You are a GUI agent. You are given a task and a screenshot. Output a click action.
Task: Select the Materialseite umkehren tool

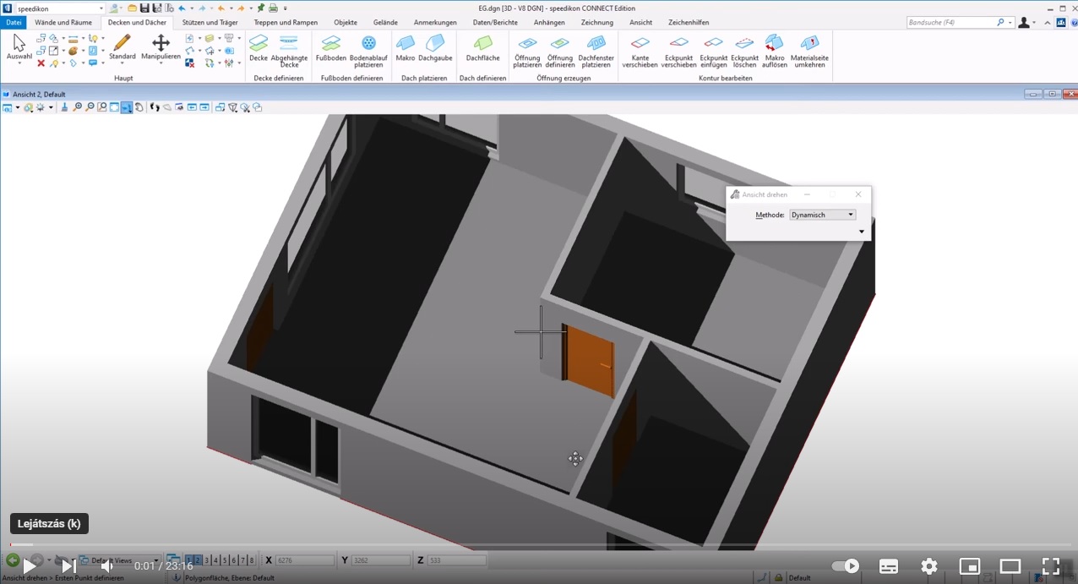click(808, 47)
